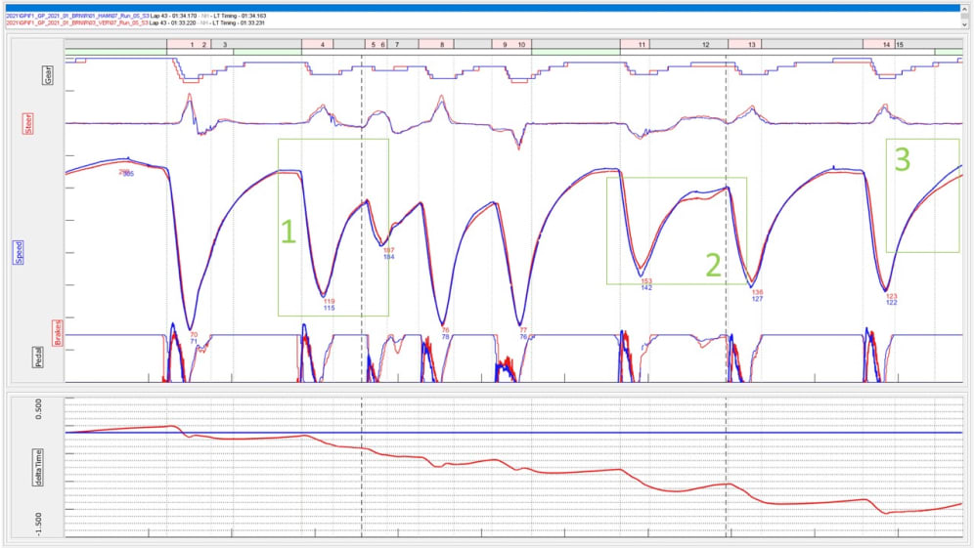Click the large green annotation number 2

714,265
